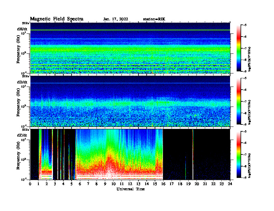
Task: Click the color scale bar beside dD/dt panel
Action: pyautogui.click(x=239, y=101)
